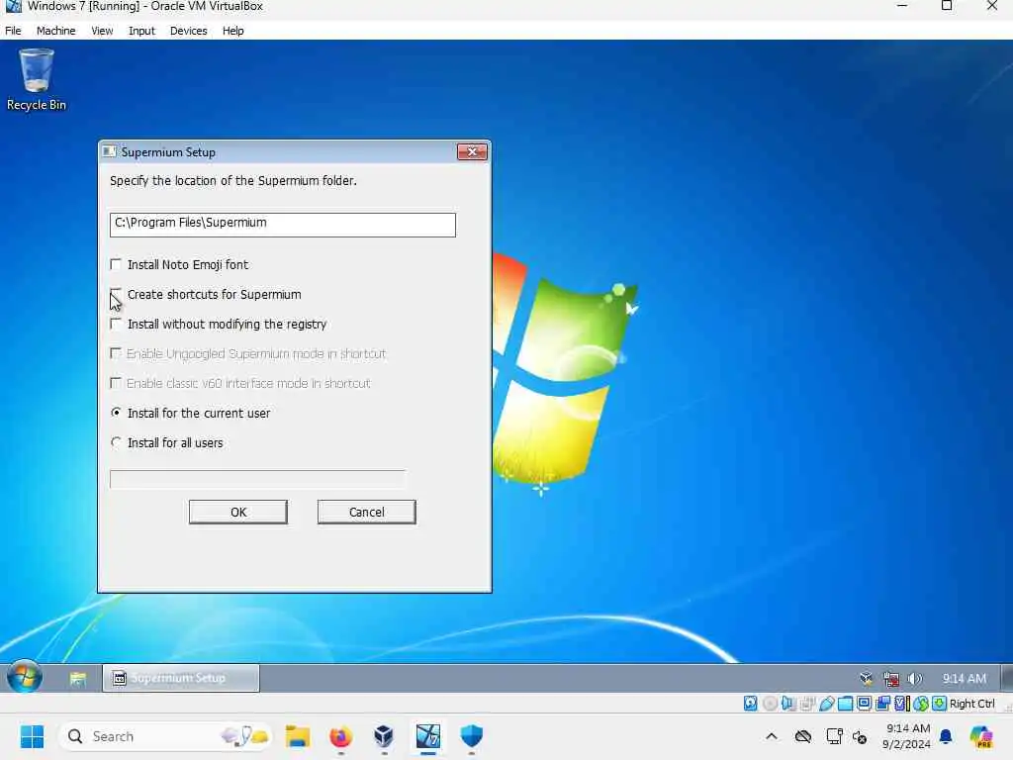Toggle Install without modifying the registry

point(116,324)
